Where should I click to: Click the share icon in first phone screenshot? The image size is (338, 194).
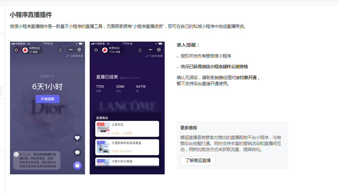click(60, 50)
